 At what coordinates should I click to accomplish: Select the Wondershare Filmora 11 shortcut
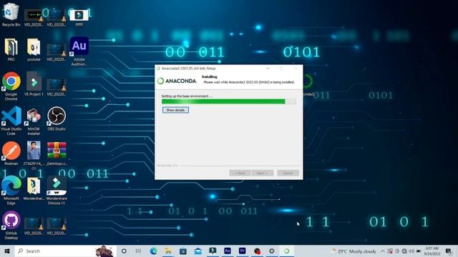point(57,191)
